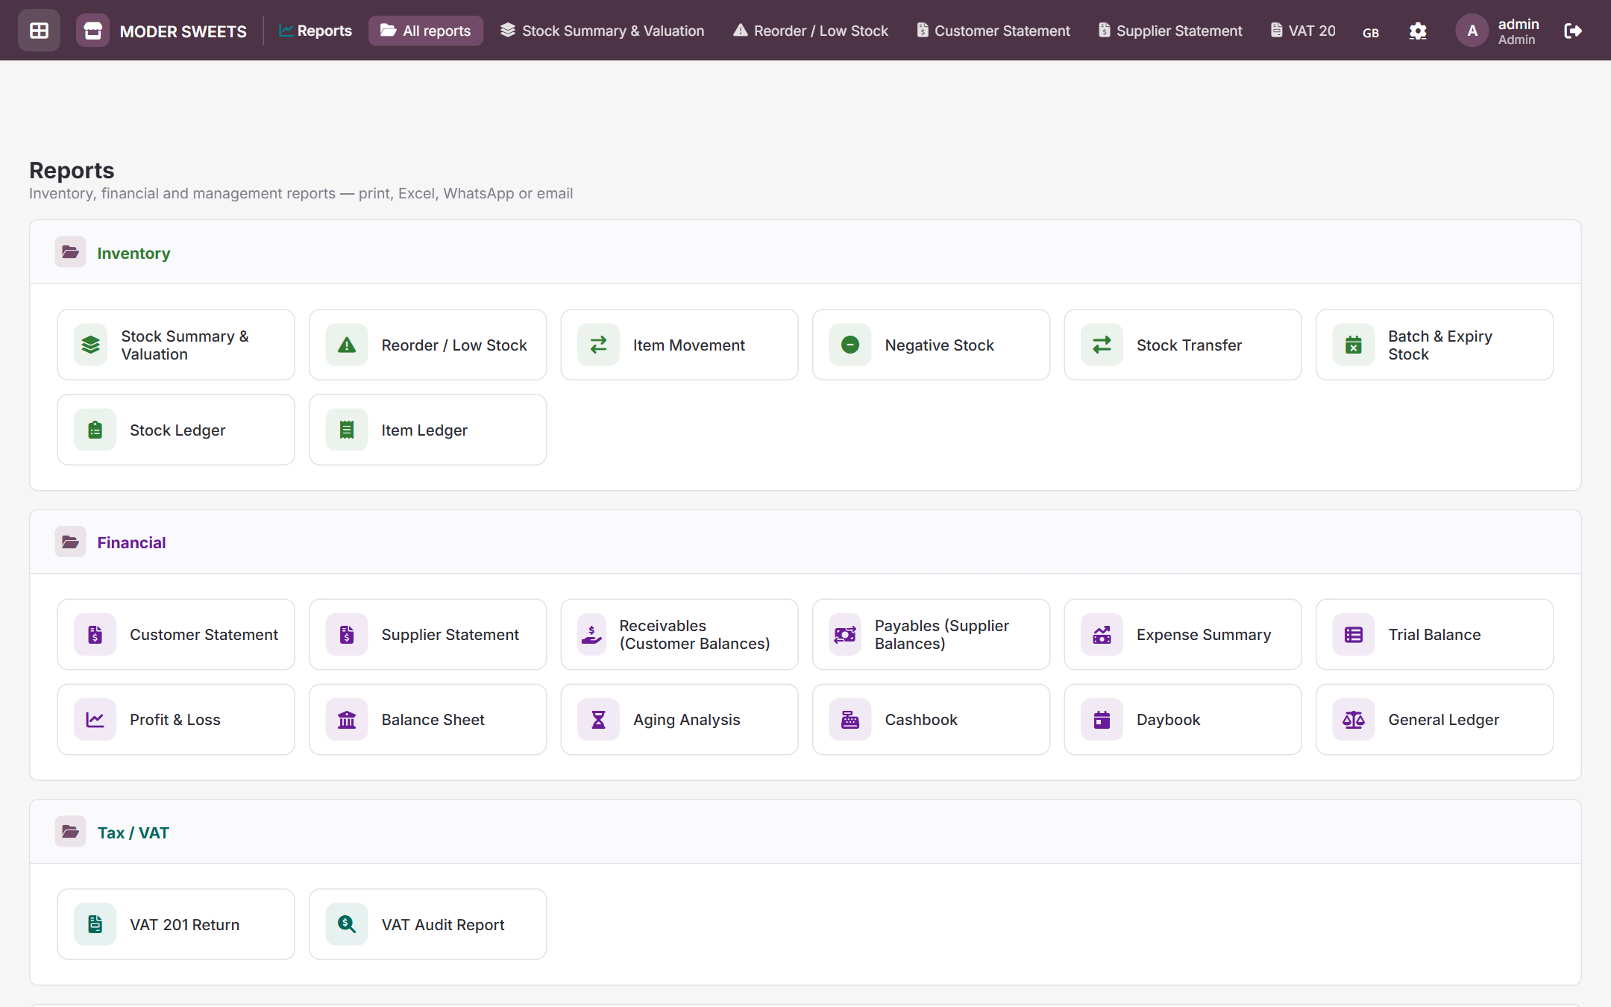The width and height of the screenshot is (1611, 1007).
Task: Open Customer Statement in navbar
Action: (993, 31)
